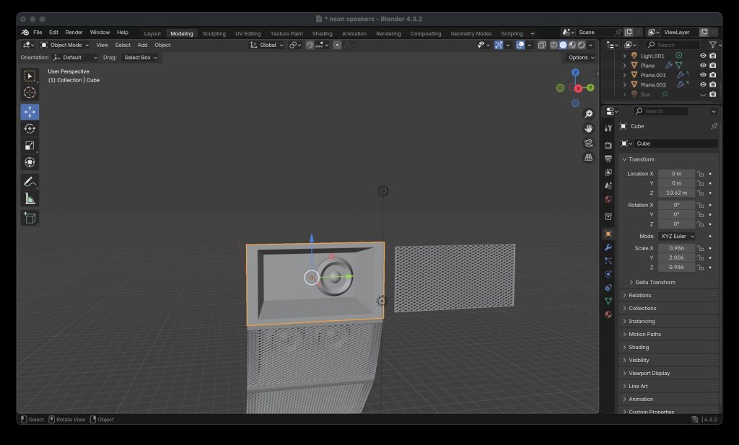Switch to the Sculpting workspace tab
Screen dimensions: 739x445
(214, 33)
